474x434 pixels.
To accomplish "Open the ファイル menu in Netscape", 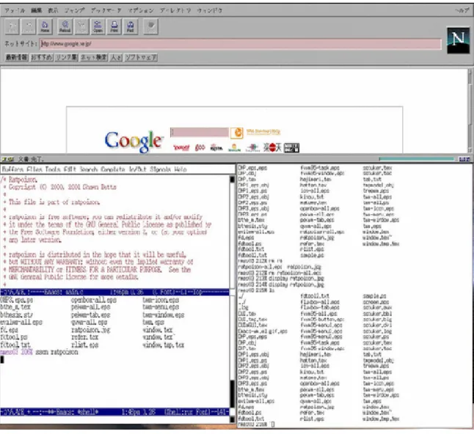I will coord(15,10).
